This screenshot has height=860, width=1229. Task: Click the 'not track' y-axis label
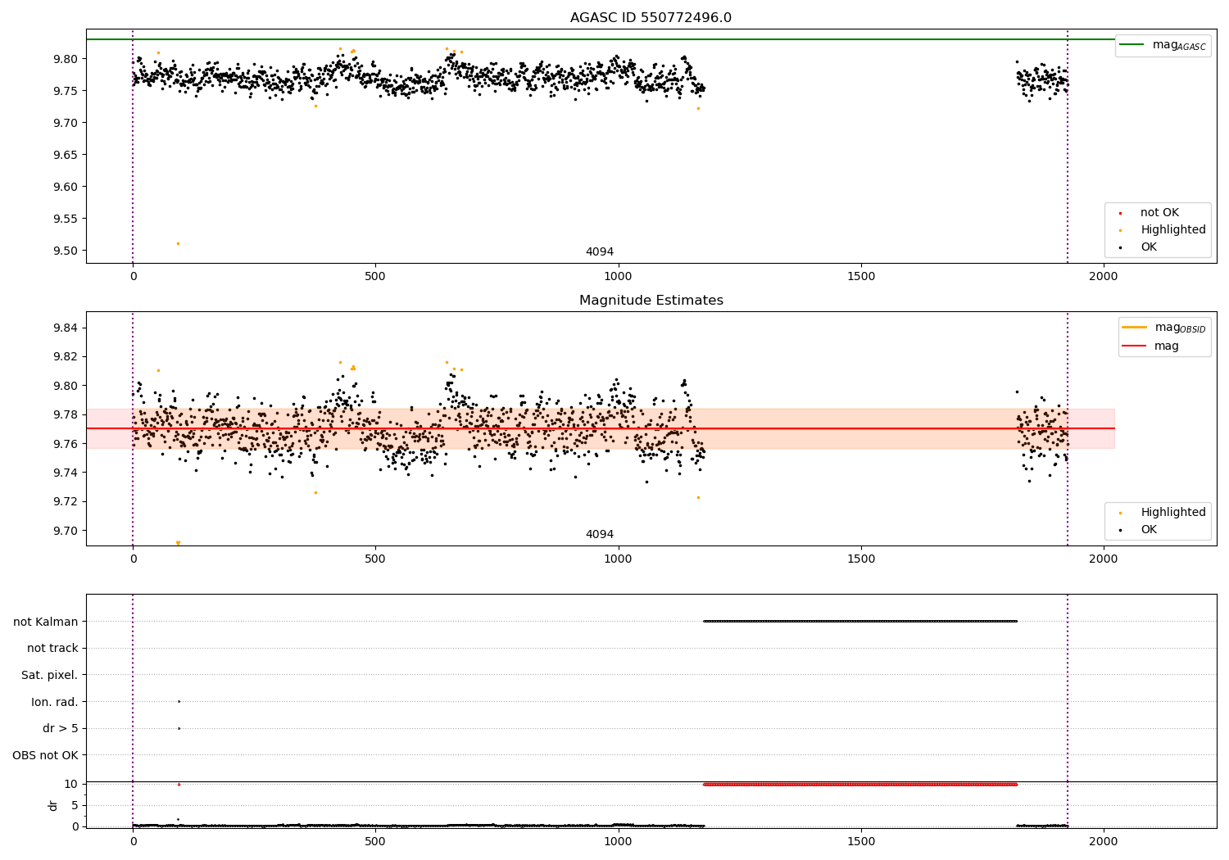click(52, 648)
